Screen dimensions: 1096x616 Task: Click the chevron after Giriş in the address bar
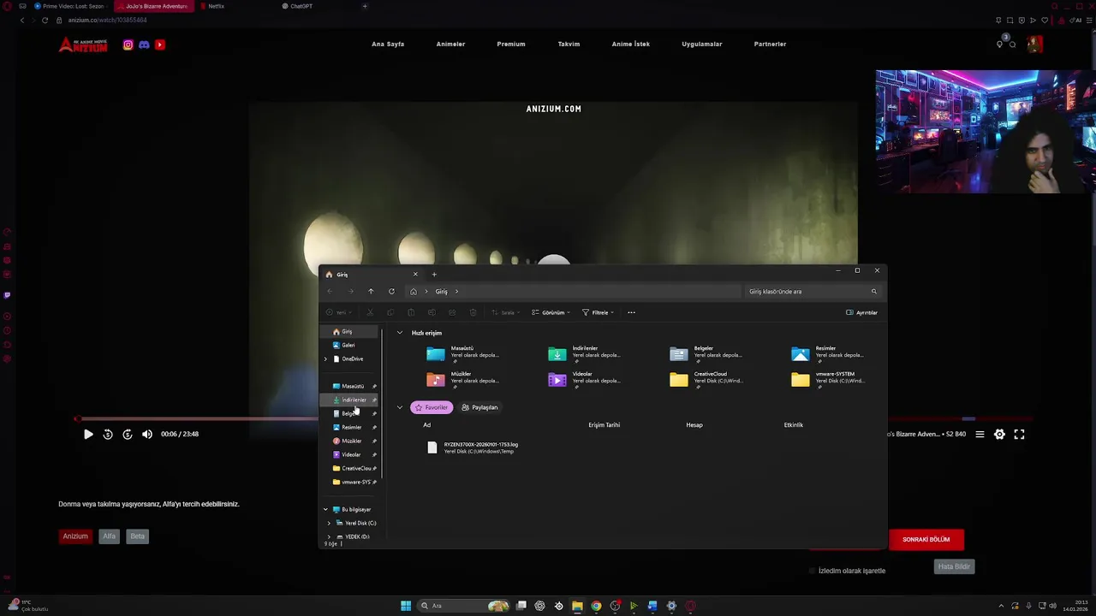coord(456,292)
